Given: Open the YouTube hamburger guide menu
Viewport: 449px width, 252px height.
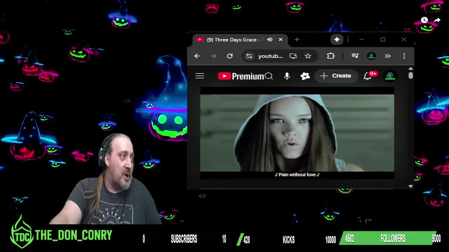Looking at the screenshot, I should point(200,76).
